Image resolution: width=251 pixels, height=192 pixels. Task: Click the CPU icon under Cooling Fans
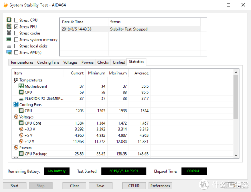pyautogui.click(x=21, y=111)
